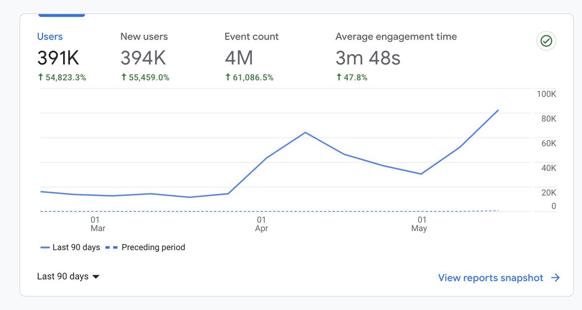Screen dimensions: 582x310
Task: Open the Last 90 days date dropdown
Action: 68,277
